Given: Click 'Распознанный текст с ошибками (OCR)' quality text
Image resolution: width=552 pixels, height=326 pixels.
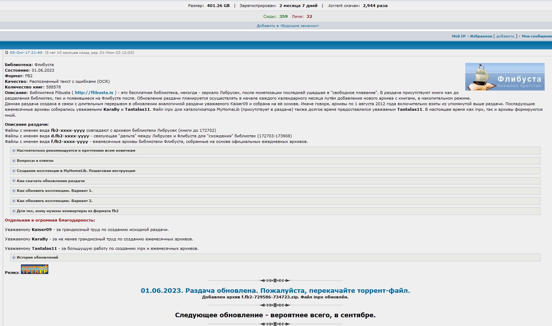Looking at the screenshot, I should [70, 81].
